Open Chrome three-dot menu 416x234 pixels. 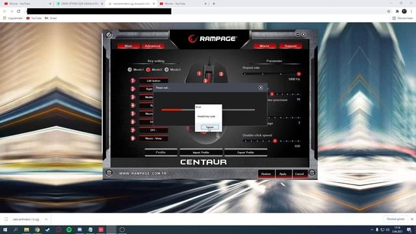[x=411, y=11]
